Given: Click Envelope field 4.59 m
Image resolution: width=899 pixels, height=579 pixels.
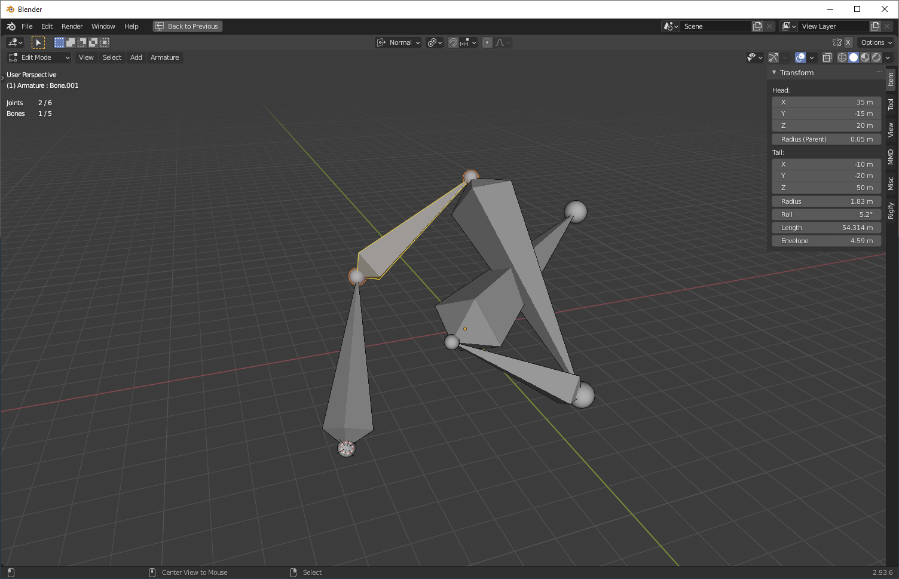Looking at the screenshot, I should [x=827, y=241].
